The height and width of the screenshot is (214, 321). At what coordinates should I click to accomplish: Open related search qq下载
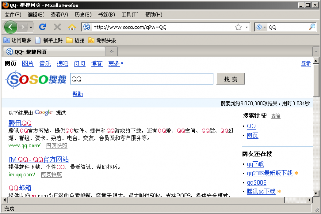tap(255, 164)
